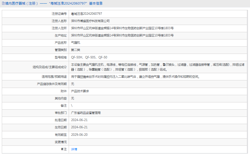Click the 附件 label
The image size is (250, 156).
pyautogui.click(x=64, y=91)
